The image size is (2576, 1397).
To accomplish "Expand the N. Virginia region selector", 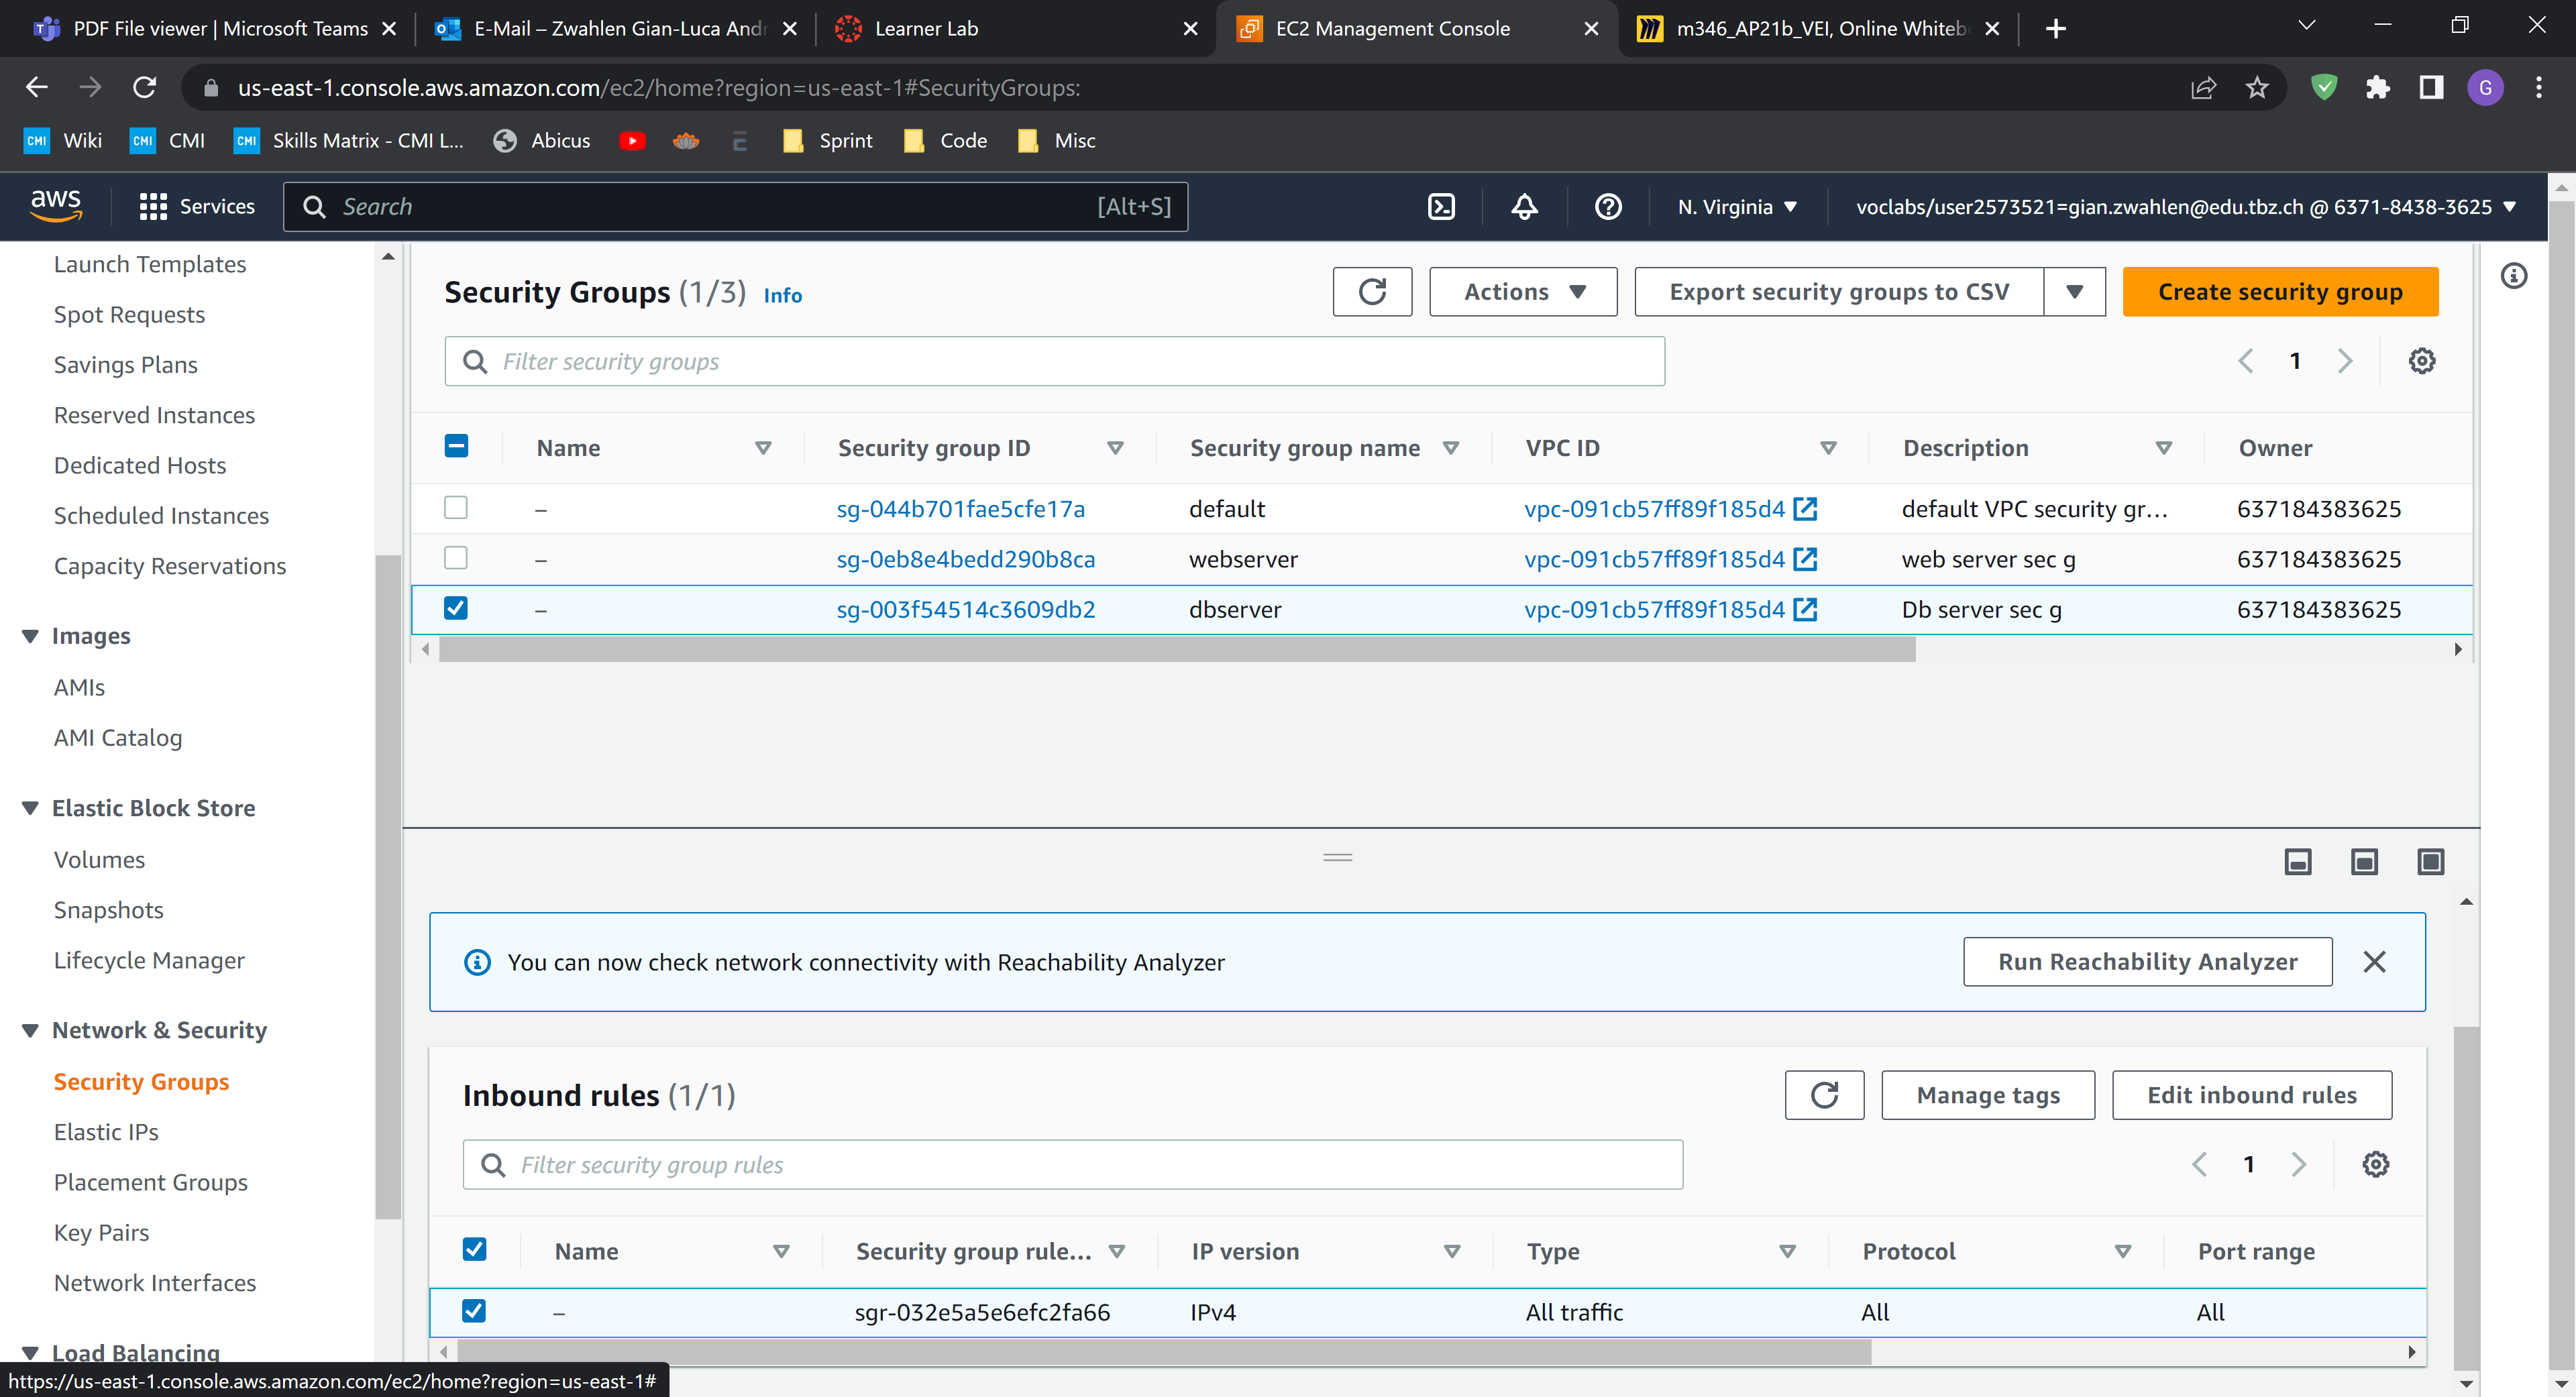I will point(1737,207).
